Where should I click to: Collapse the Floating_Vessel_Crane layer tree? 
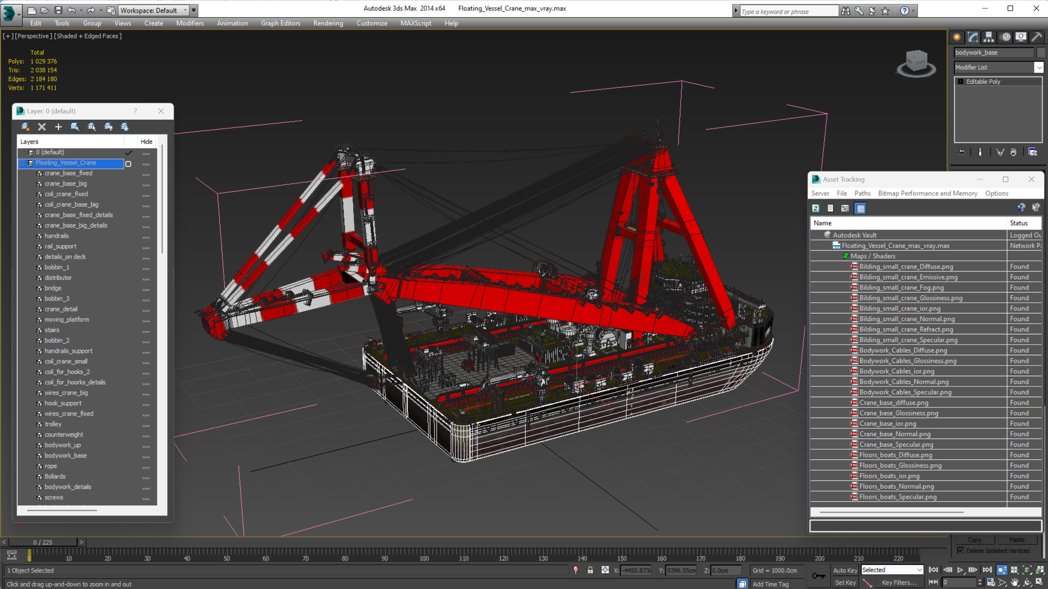pos(22,163)
